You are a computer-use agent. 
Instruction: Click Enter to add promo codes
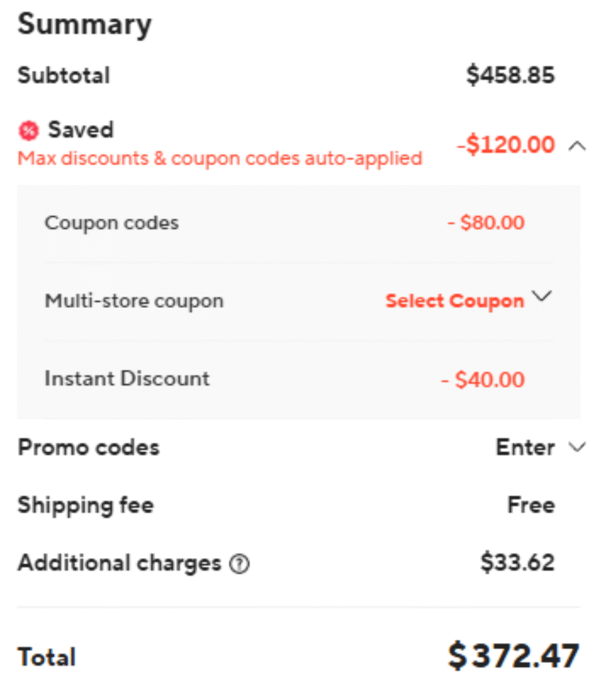tap(525, 448)
